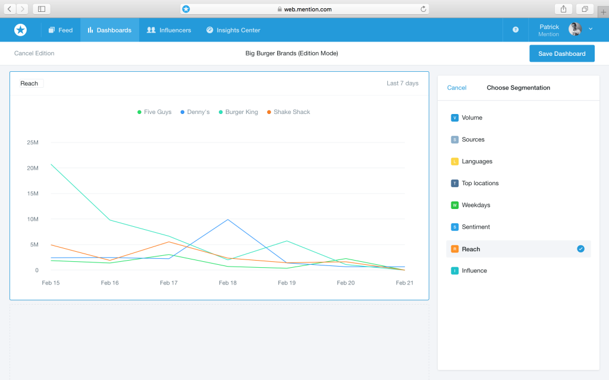This screenshot has height=380, width=609.
Task: Click the Feb 15 x-axis label
Action: click(51, 283)
